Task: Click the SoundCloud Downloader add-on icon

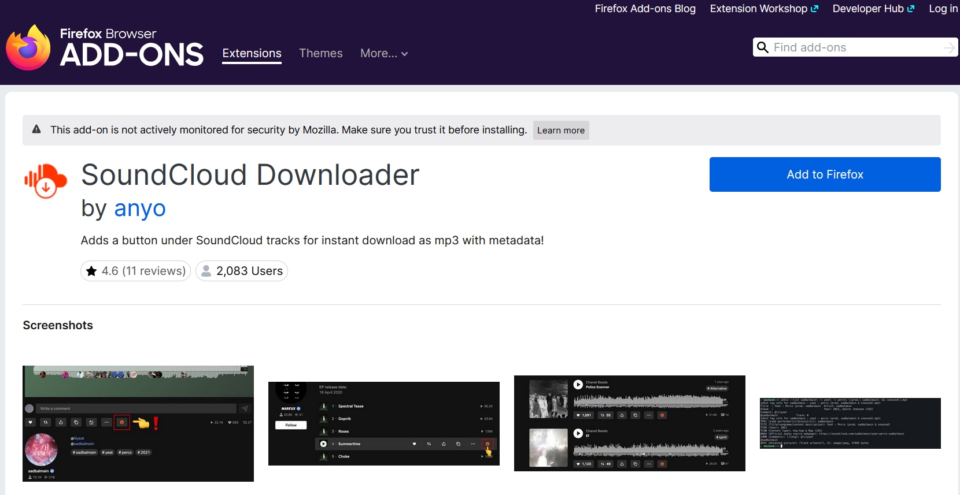Action: [46, 181]
